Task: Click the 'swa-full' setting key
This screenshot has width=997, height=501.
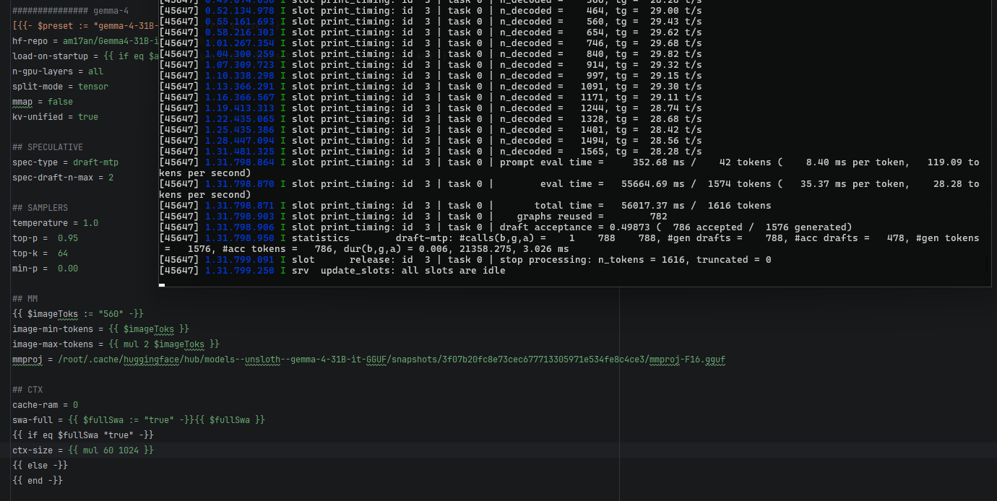Action: (x=33, y=420)
